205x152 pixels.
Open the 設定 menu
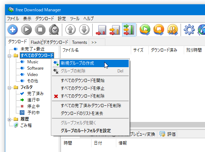62,19
